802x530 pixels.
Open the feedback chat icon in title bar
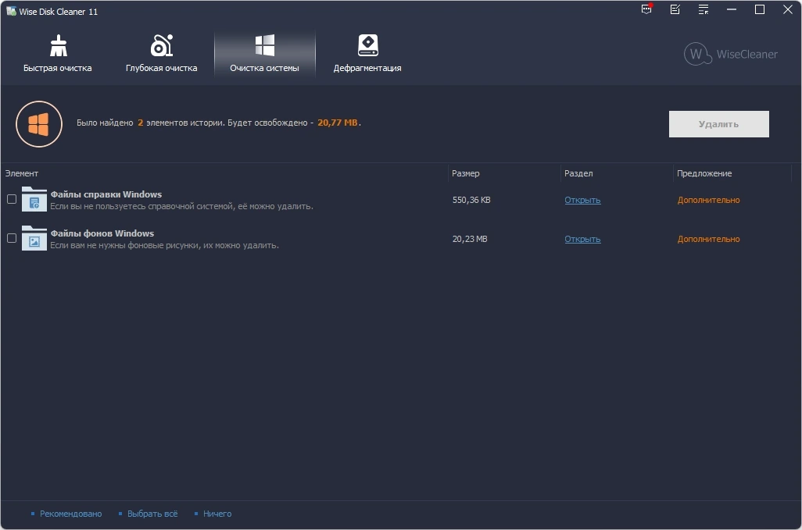[647, 9]
